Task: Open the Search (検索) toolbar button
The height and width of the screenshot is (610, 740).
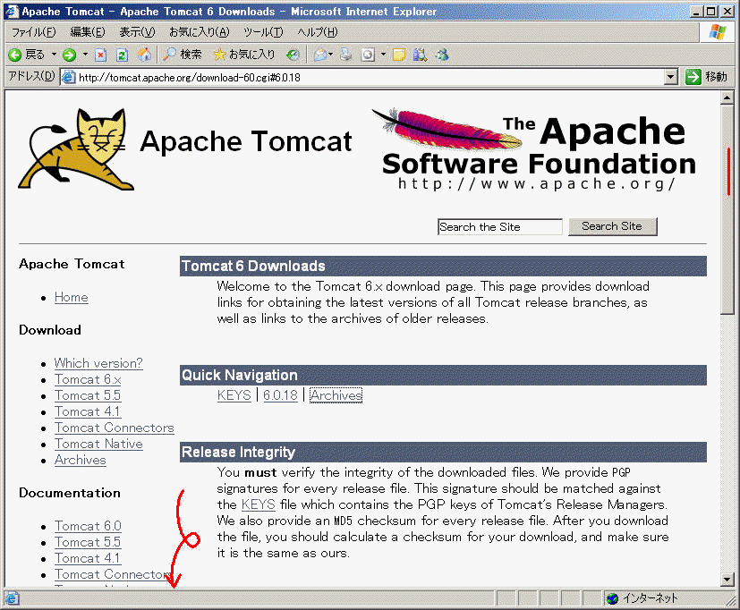Action: [182, 55]
